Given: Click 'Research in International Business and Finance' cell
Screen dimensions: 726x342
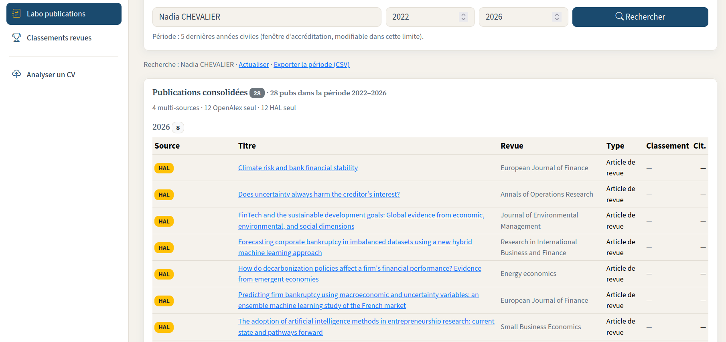Looking at the screenshot, I should pos(539,247).
